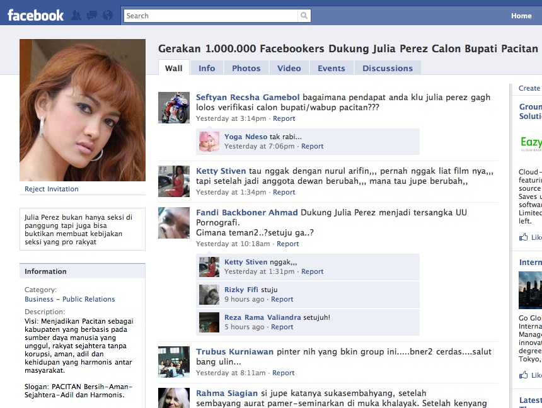Open Trubus Kurniawan's profile name

(234, 351)
